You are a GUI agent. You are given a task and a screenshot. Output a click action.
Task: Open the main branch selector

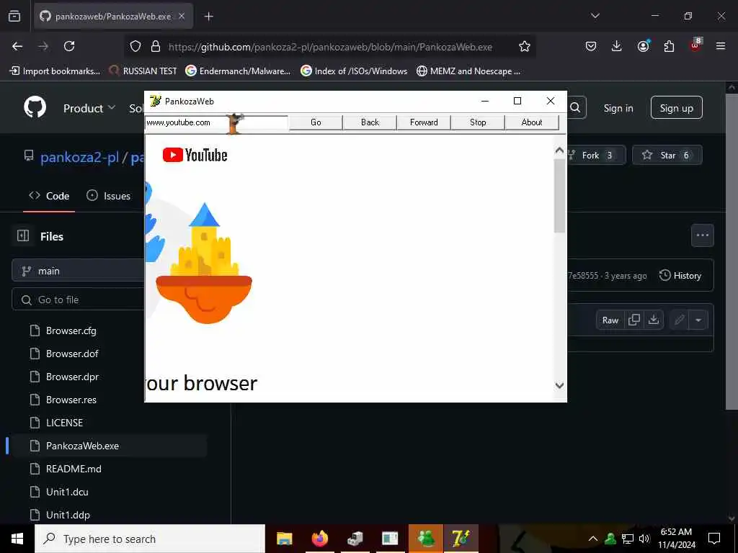click(78, 271)
